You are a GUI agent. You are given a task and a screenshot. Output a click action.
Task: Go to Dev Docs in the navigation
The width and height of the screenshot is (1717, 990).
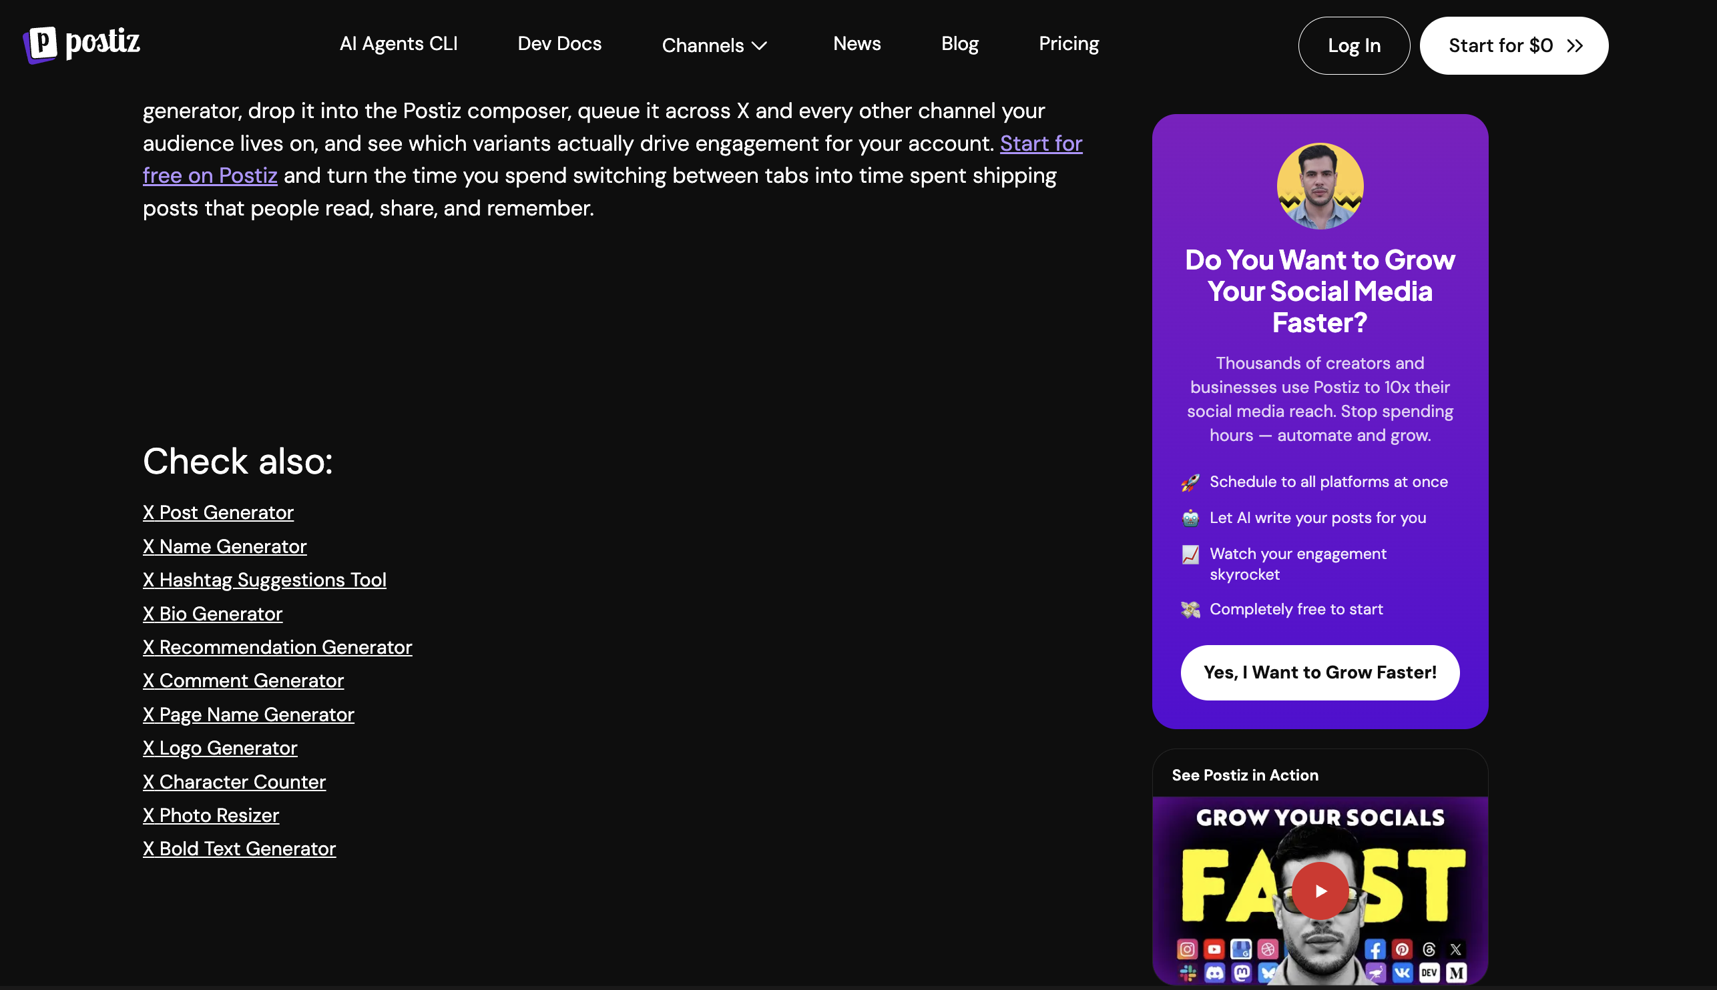[559, 44]
